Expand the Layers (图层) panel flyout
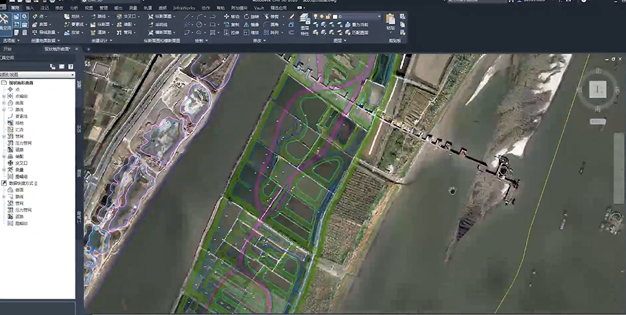 pyautogui.click(x=339, y=40)
